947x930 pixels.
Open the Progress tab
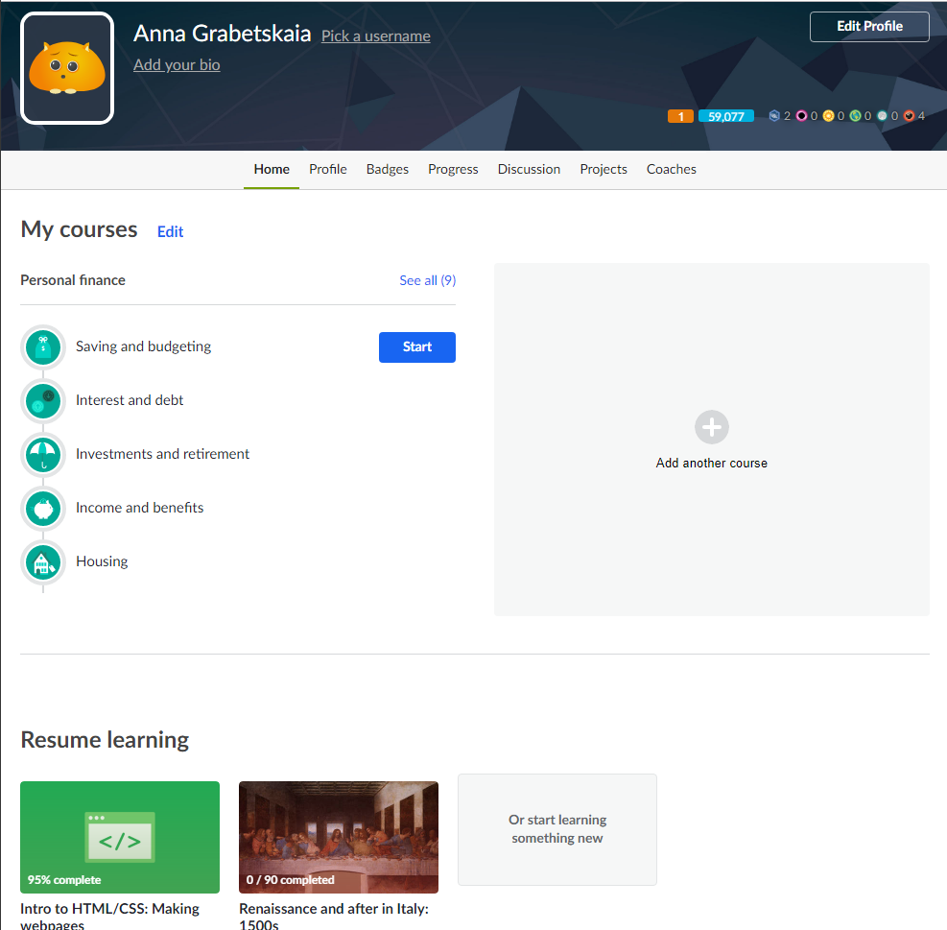point(453,169)
